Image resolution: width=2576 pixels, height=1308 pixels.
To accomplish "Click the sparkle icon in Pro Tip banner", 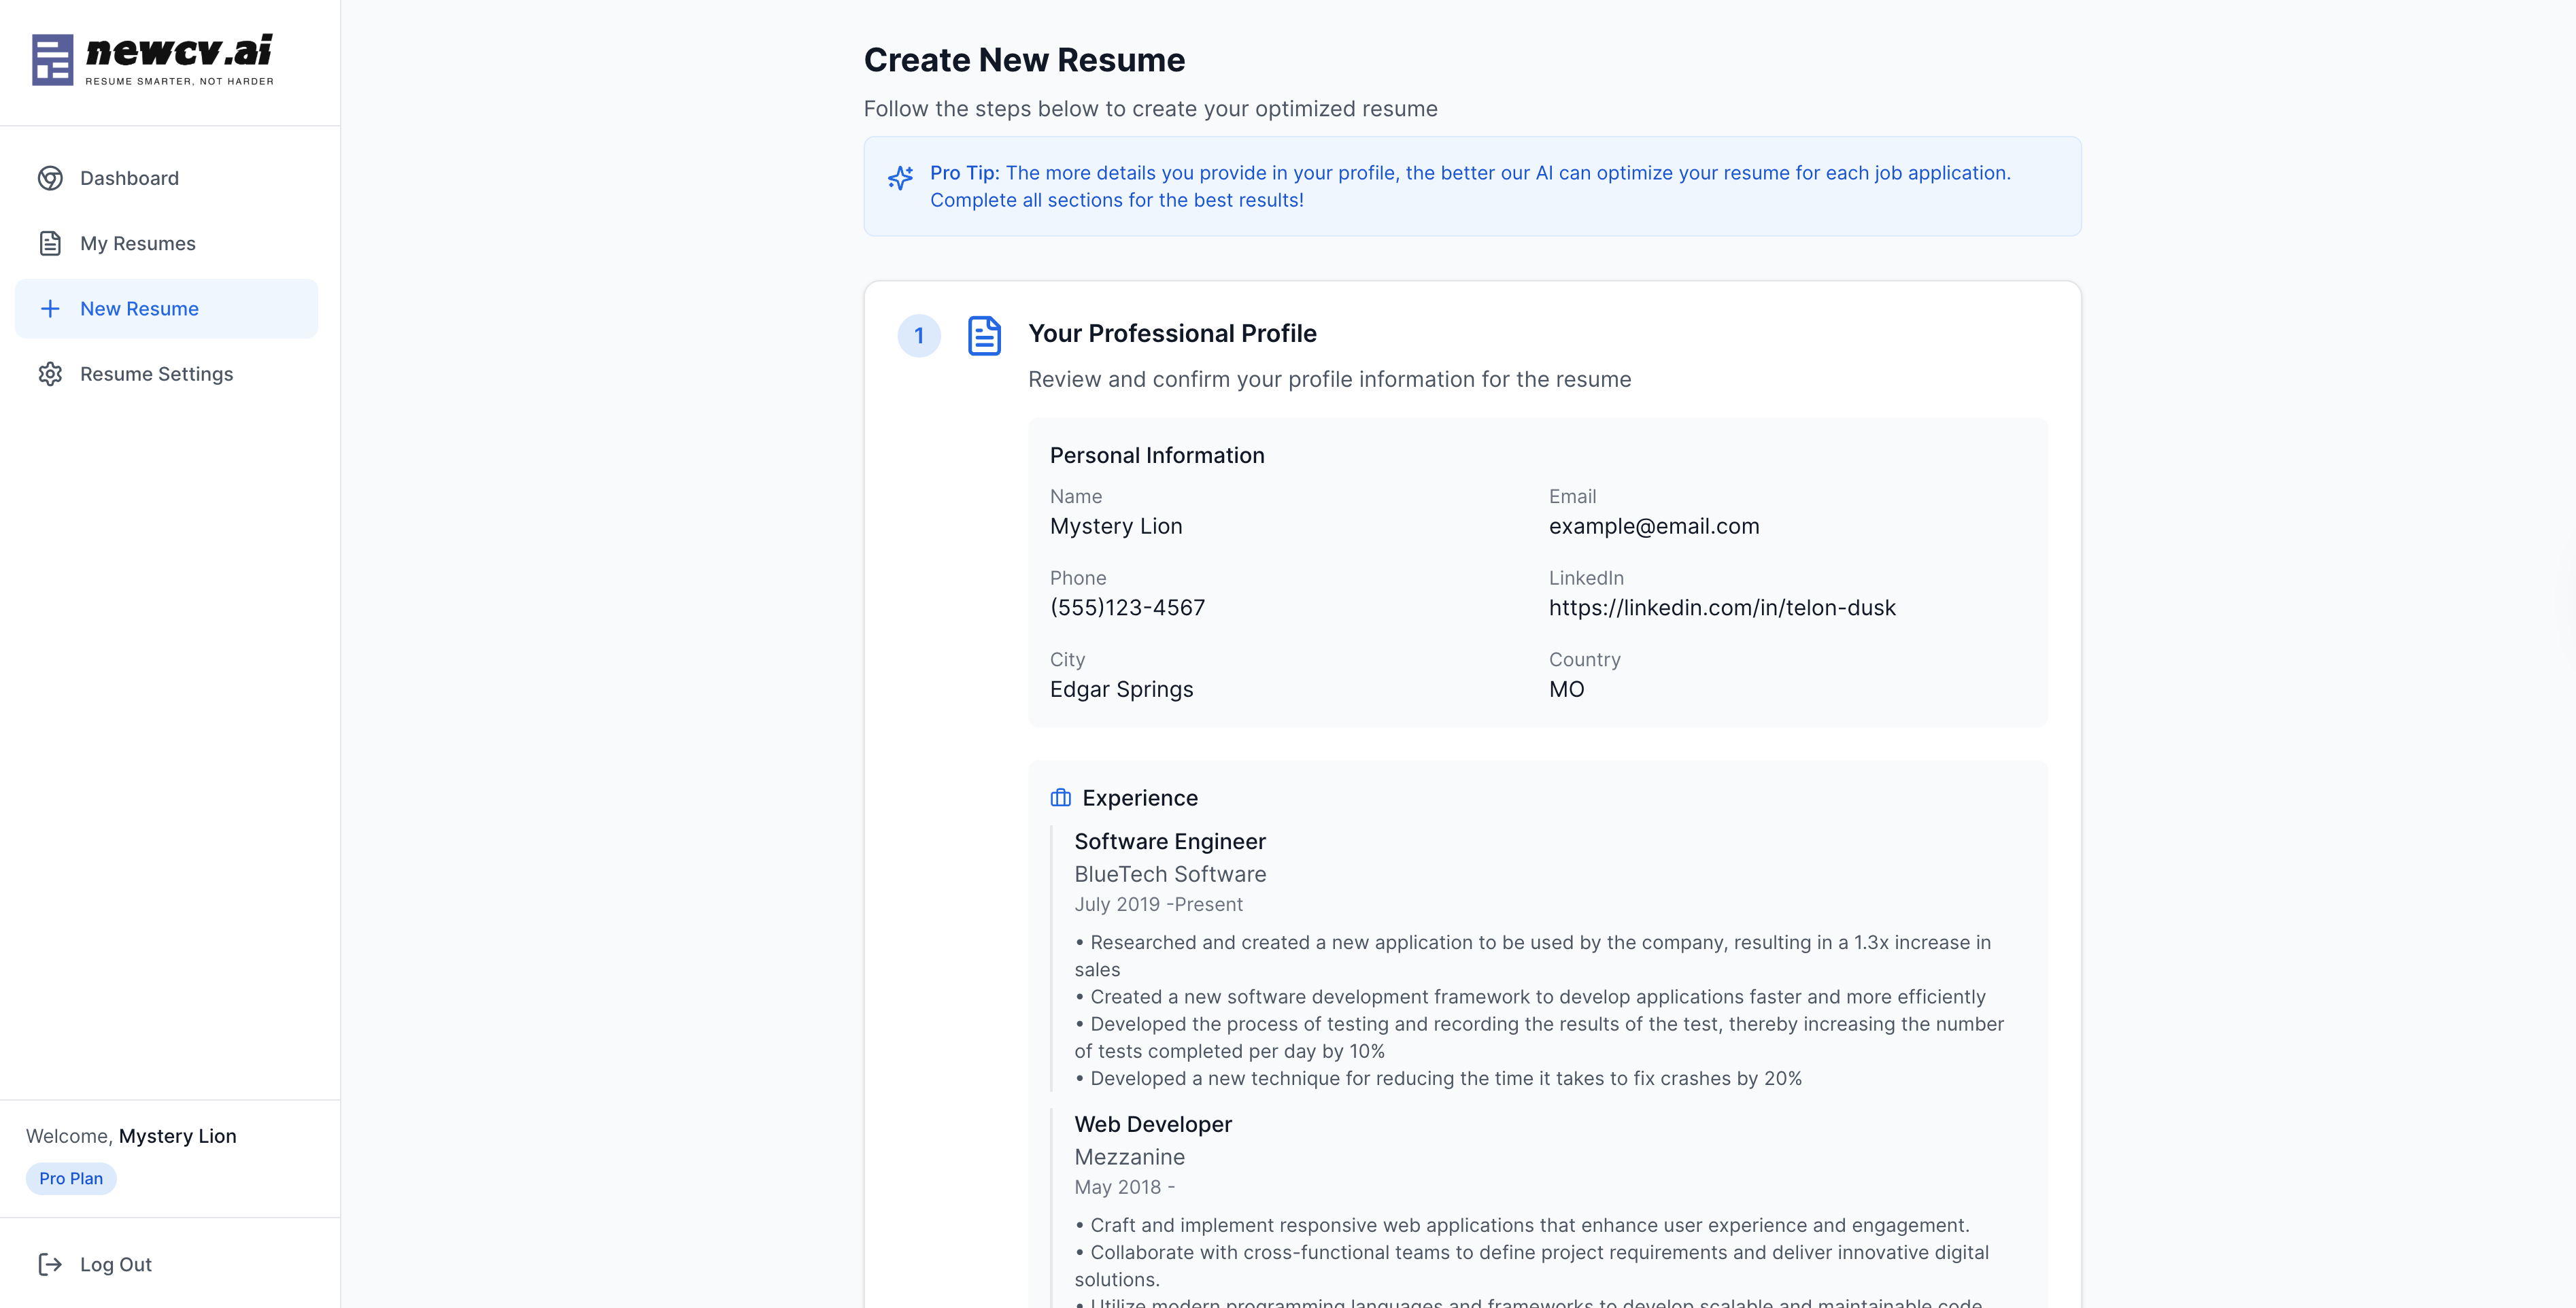I will (x=900, y=178).
